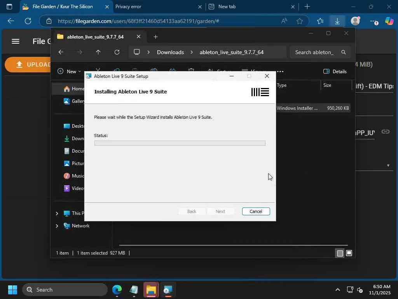Open the Windows Start menu
This screenshot has width=398, height=299.
pyautogui.click(x=12, y=290)
